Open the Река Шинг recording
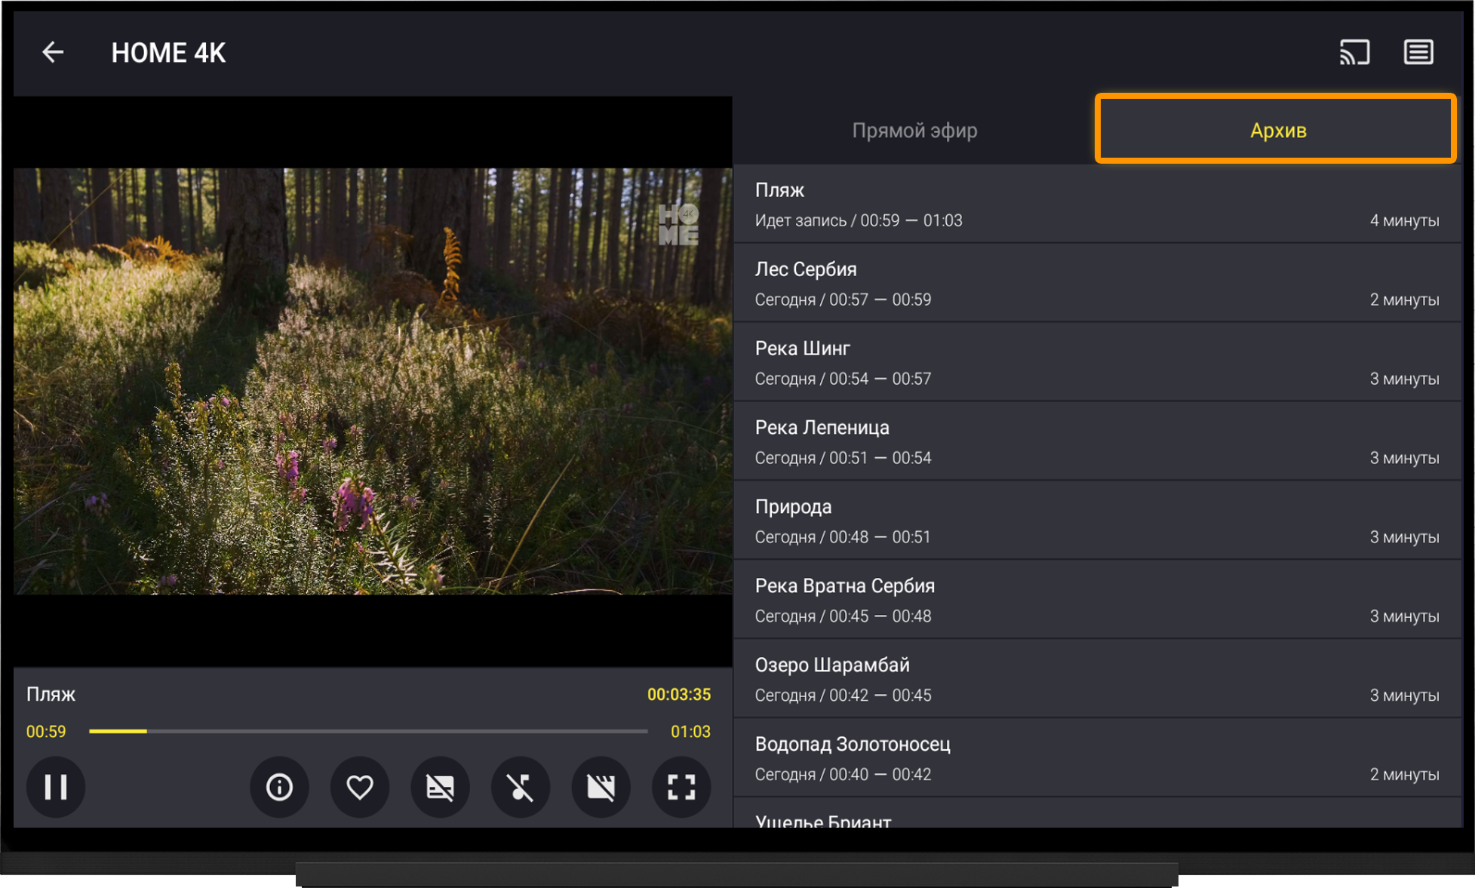 click(1097, 363)
